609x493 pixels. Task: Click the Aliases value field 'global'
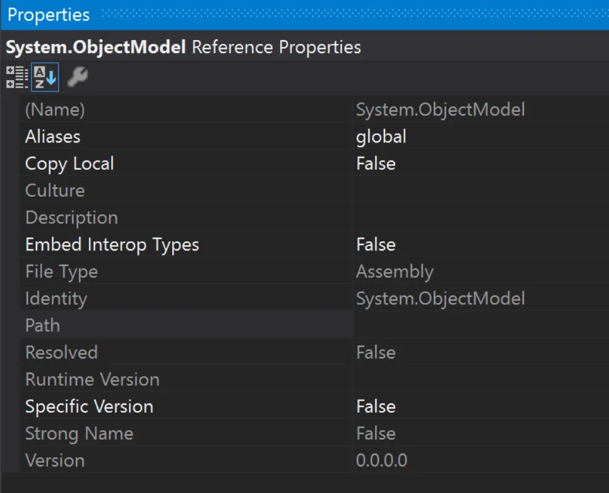pos(381,136)
